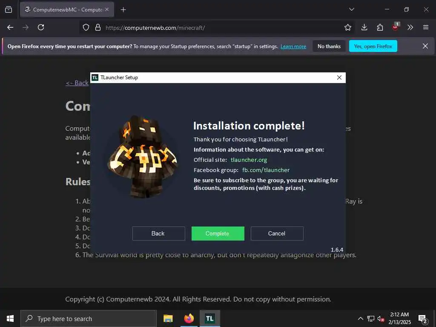Screen dimensions: 436x327
Task: Open the network status tray icon
Action: coord(371,318)
